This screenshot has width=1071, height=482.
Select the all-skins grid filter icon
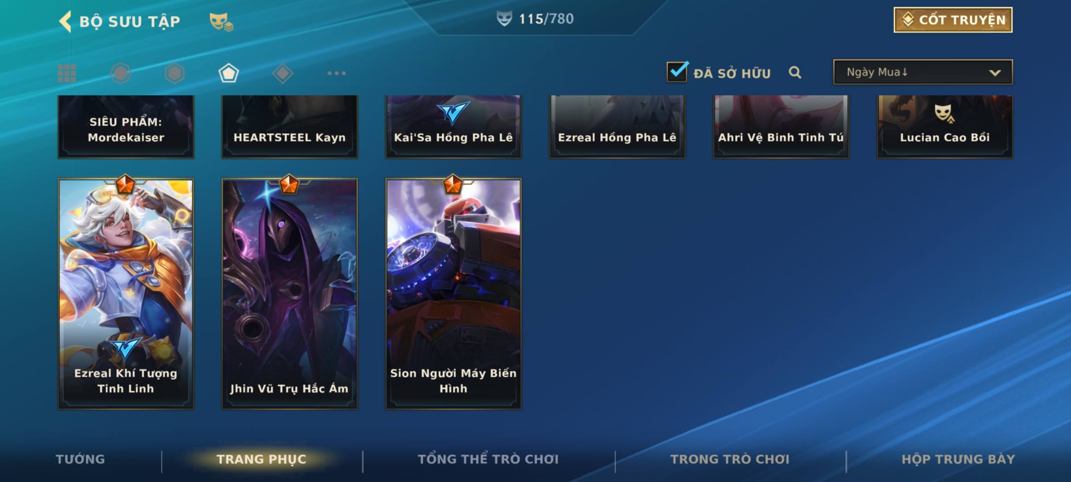pyautogui.click(x=67, y=73)
